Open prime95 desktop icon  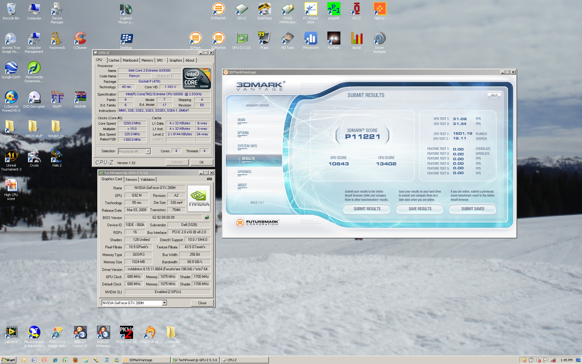[x=333, y=11]
